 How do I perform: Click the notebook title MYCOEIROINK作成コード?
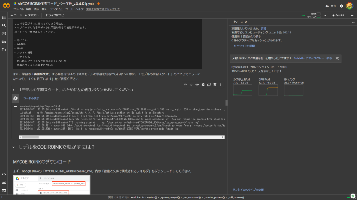pos(55,3)
